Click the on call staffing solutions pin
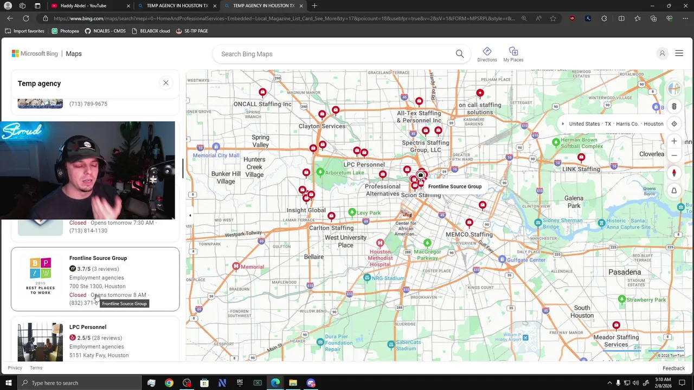 pos(480,94)
